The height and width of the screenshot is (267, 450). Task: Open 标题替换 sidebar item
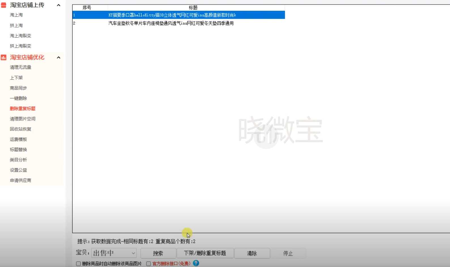tap(18, 150)
